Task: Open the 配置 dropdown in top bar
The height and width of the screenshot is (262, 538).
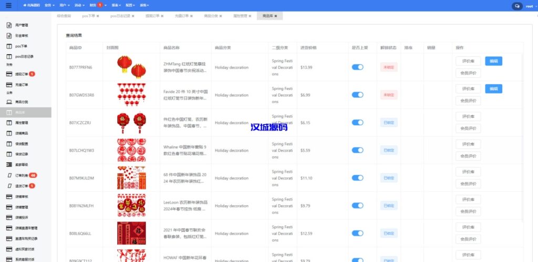Action: tap(130, 5)
